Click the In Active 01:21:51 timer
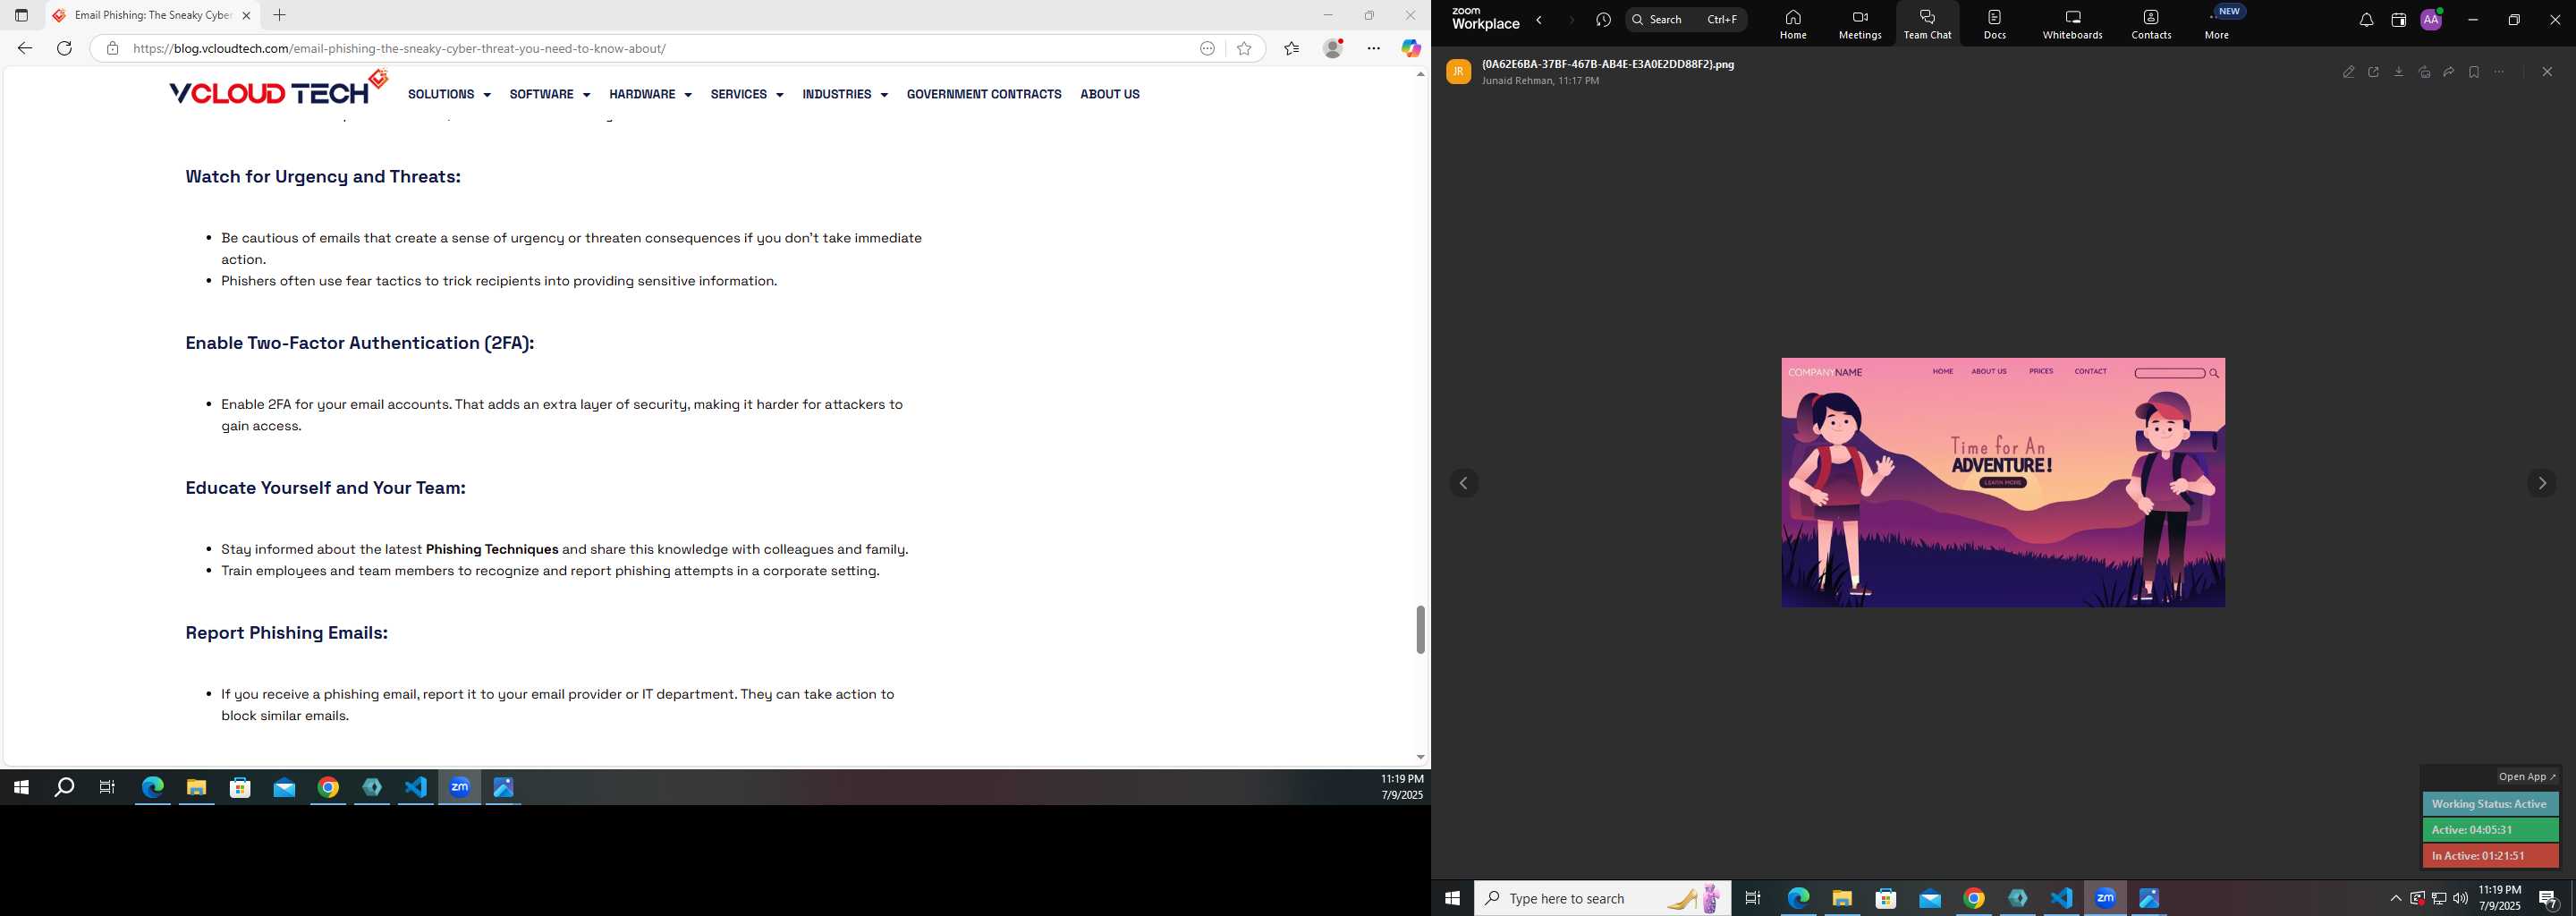Screen dimensions: 2576x916 pyautogui.click(x=2490, y=856)
